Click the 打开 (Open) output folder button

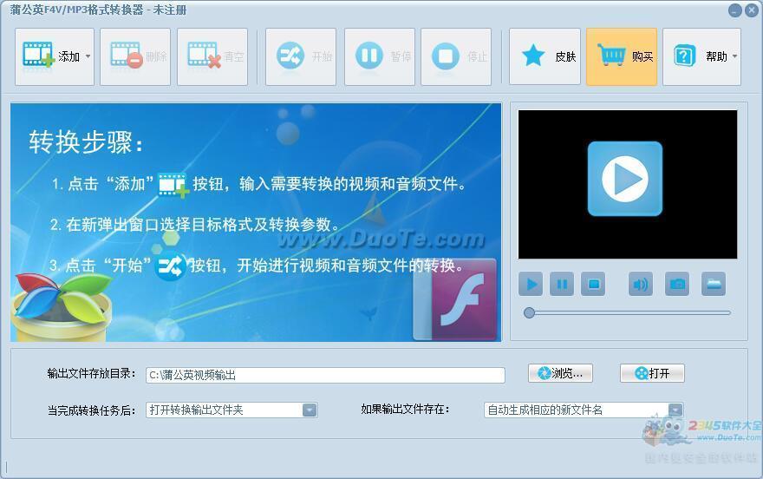[652, 373]
